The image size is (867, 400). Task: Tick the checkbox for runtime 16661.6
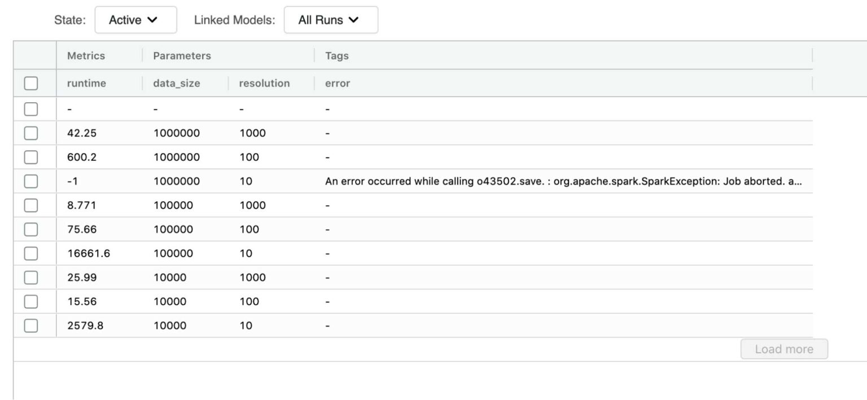[x=31, y=253]
